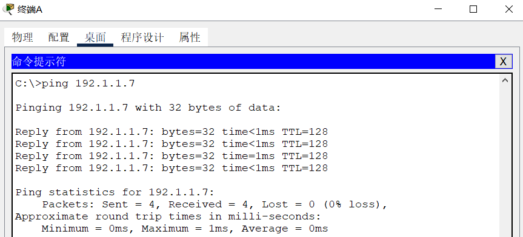523x237 pixels.
Task: Go to the 程序设计 tab
Action: [x=142, y=37]
